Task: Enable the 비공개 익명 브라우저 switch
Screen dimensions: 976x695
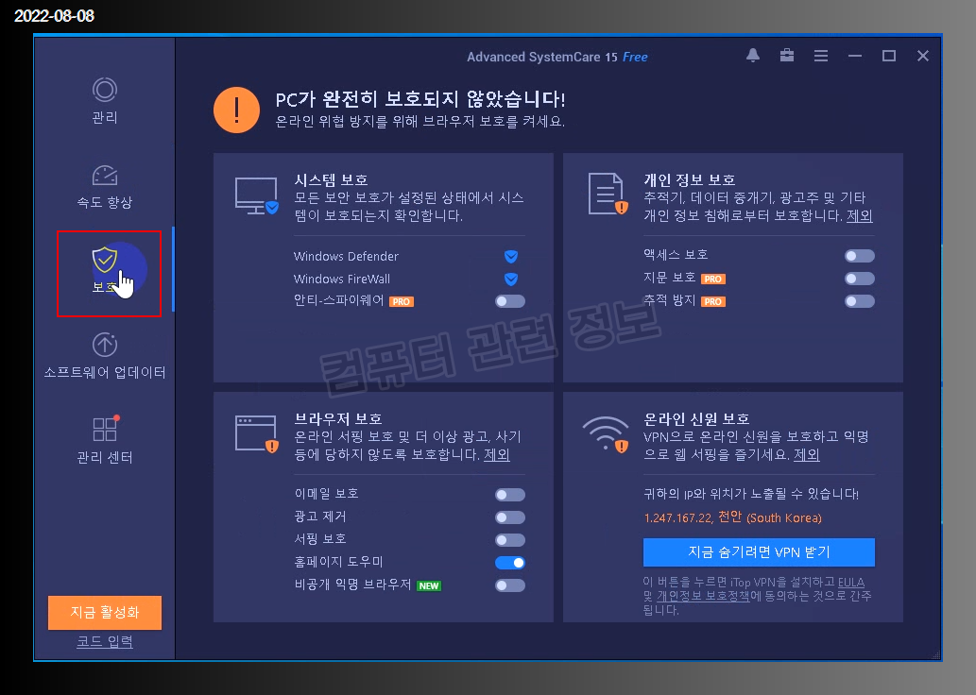Action: pos(510,585)
